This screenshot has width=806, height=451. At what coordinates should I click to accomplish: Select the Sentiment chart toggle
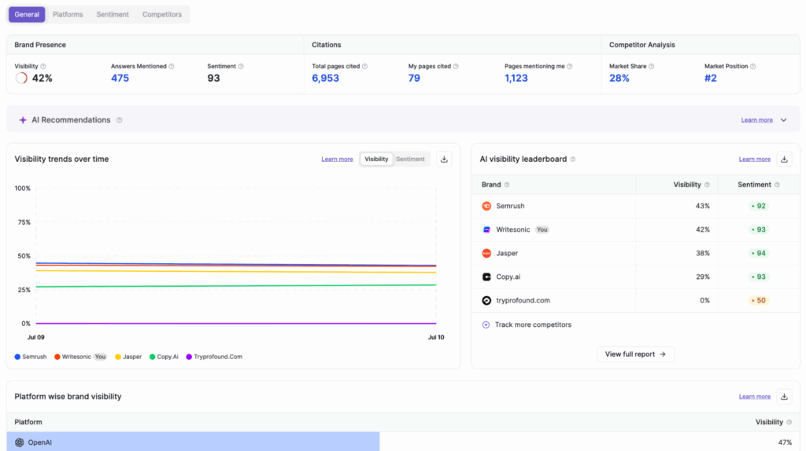pyautogui.click(x=410, y=159)
